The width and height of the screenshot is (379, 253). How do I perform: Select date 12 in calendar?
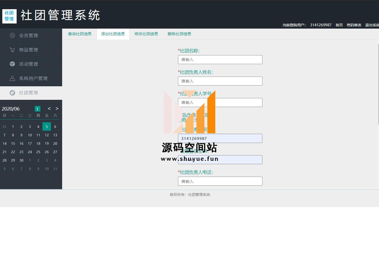(47, 135)
